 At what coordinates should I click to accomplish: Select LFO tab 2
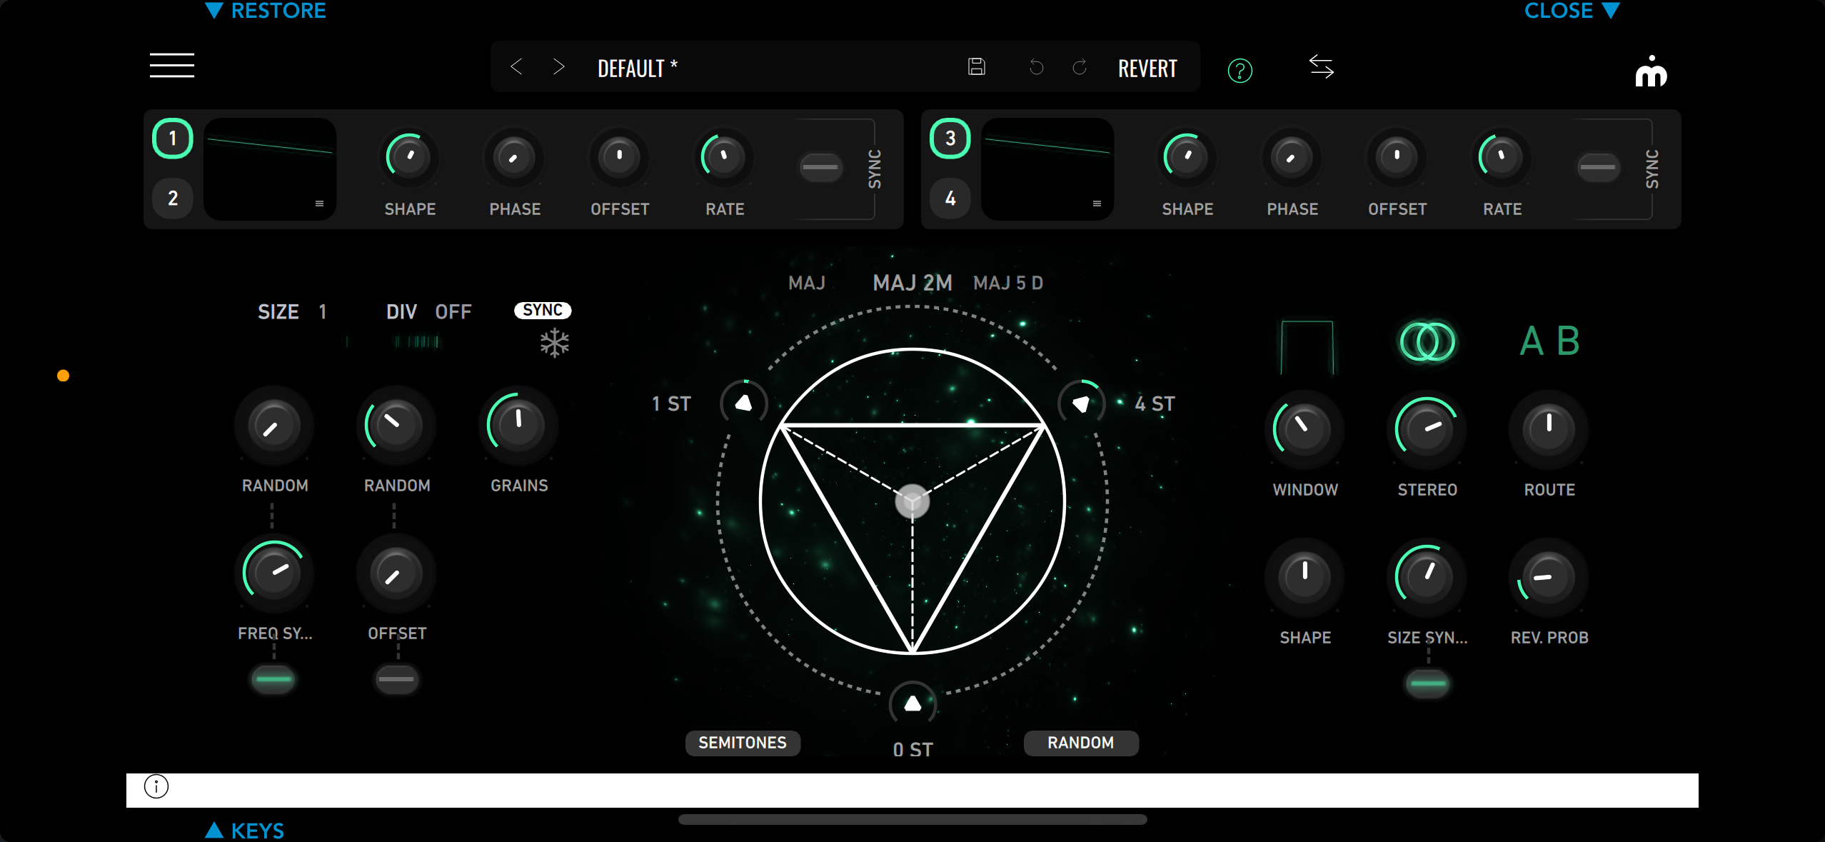(173, 198)
